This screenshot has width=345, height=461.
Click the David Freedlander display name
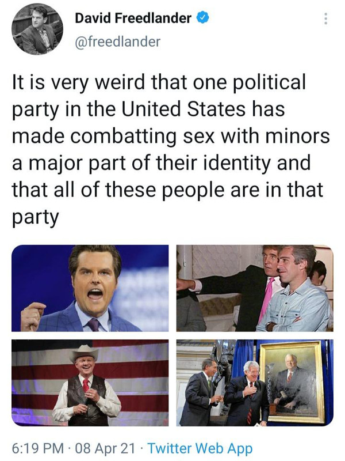[133, 18]
